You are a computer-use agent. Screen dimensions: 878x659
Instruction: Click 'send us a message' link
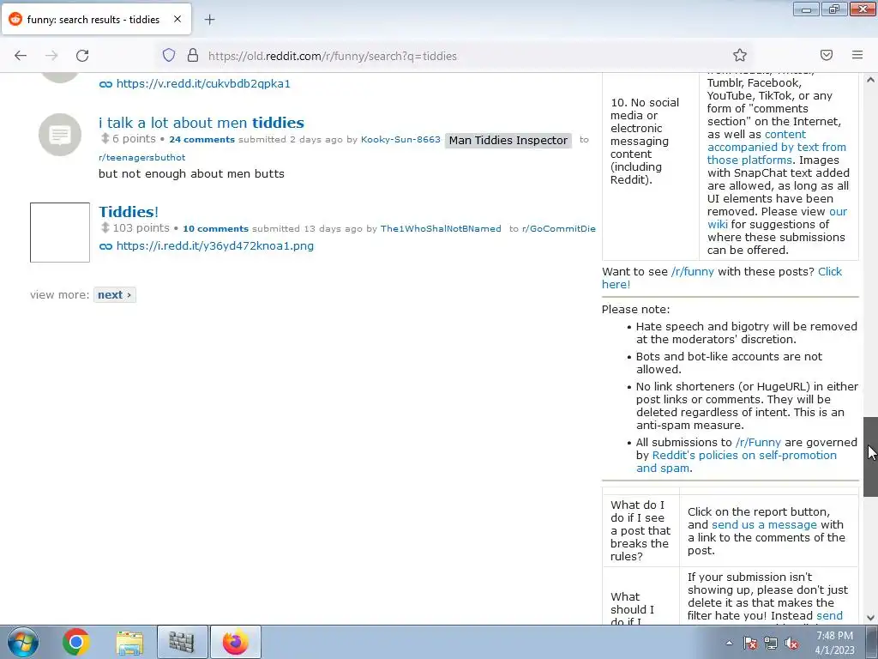(x=764, y=524)
